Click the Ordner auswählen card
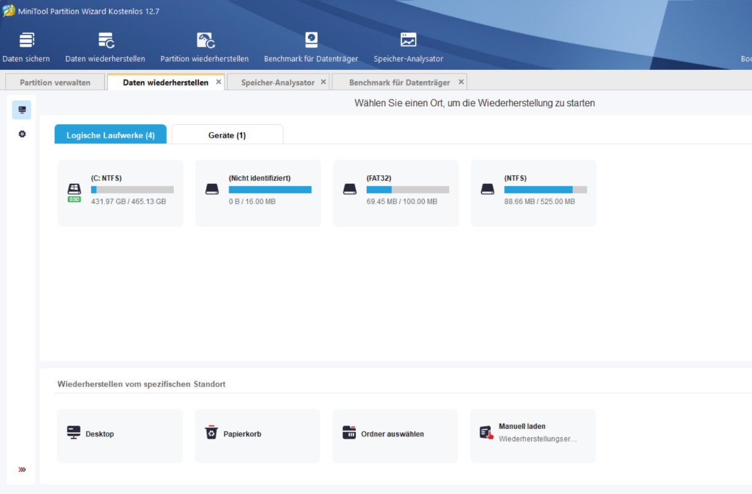The image size is (752, 494). pos(395,436)
